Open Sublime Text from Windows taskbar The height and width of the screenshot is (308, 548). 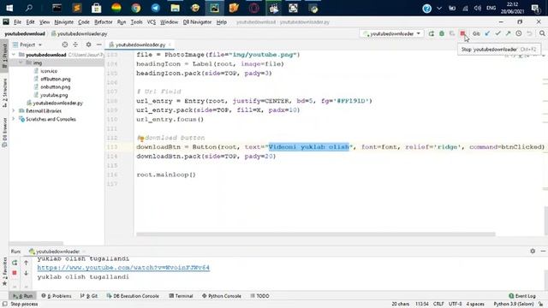76,8
